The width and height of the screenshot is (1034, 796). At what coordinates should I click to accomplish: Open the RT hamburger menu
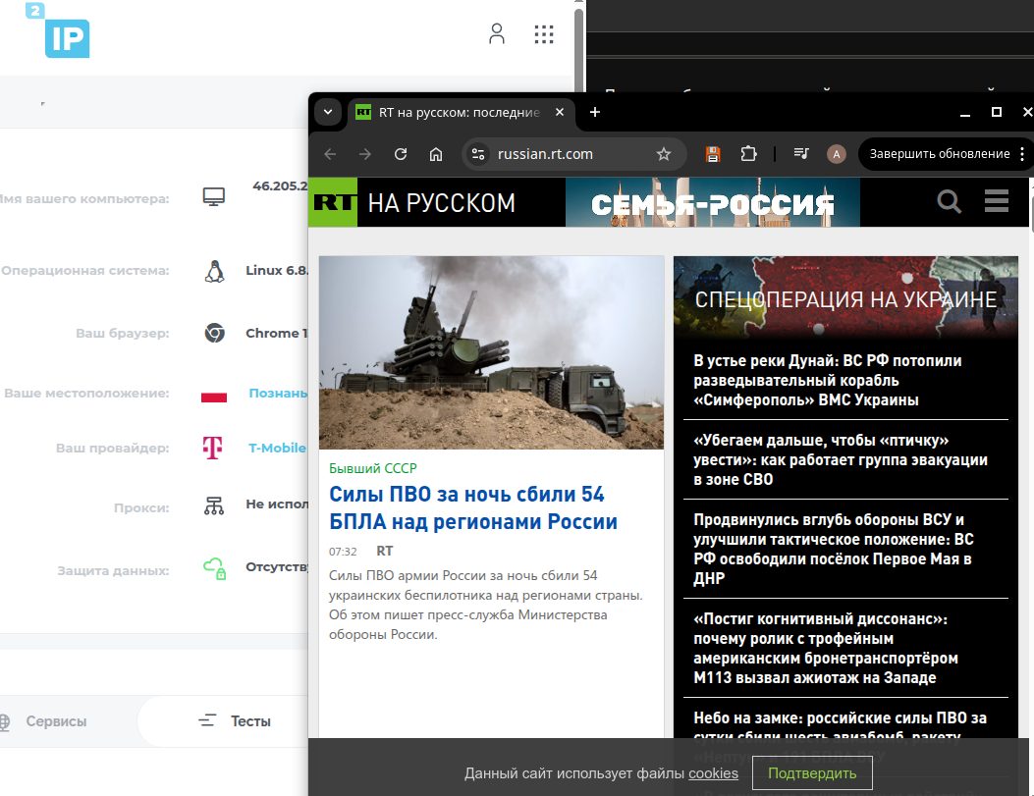tap(997, 201)
